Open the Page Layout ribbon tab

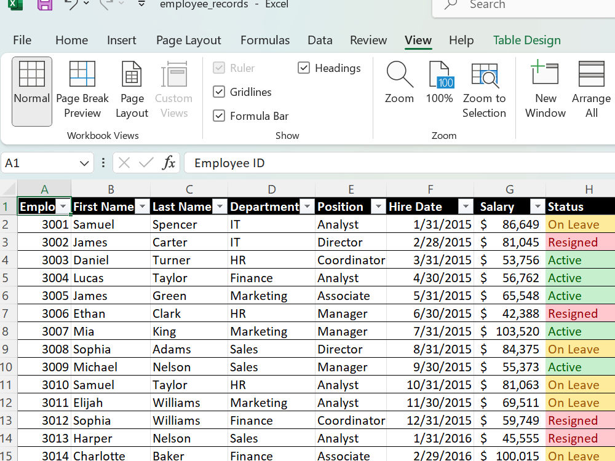click(189, 40)
